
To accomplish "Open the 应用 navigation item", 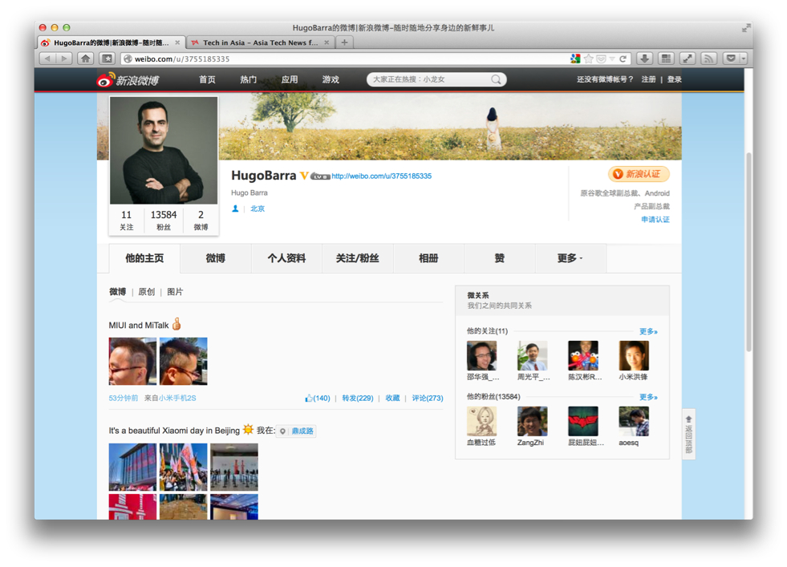I will coord(290,79).
